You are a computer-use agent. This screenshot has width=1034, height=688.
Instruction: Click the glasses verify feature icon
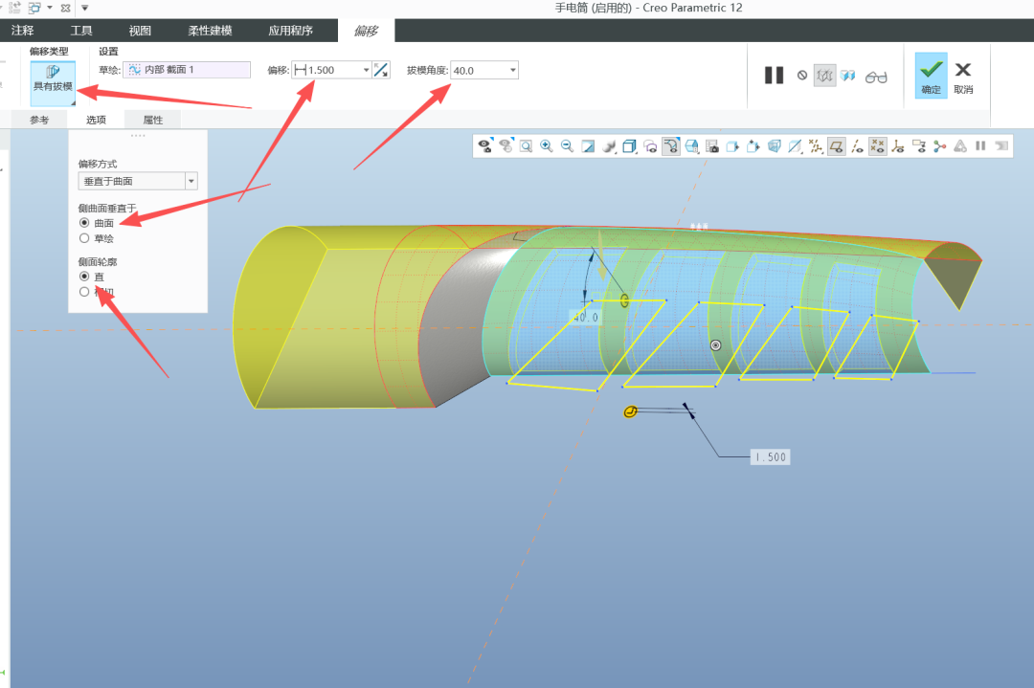click(876, 78)
